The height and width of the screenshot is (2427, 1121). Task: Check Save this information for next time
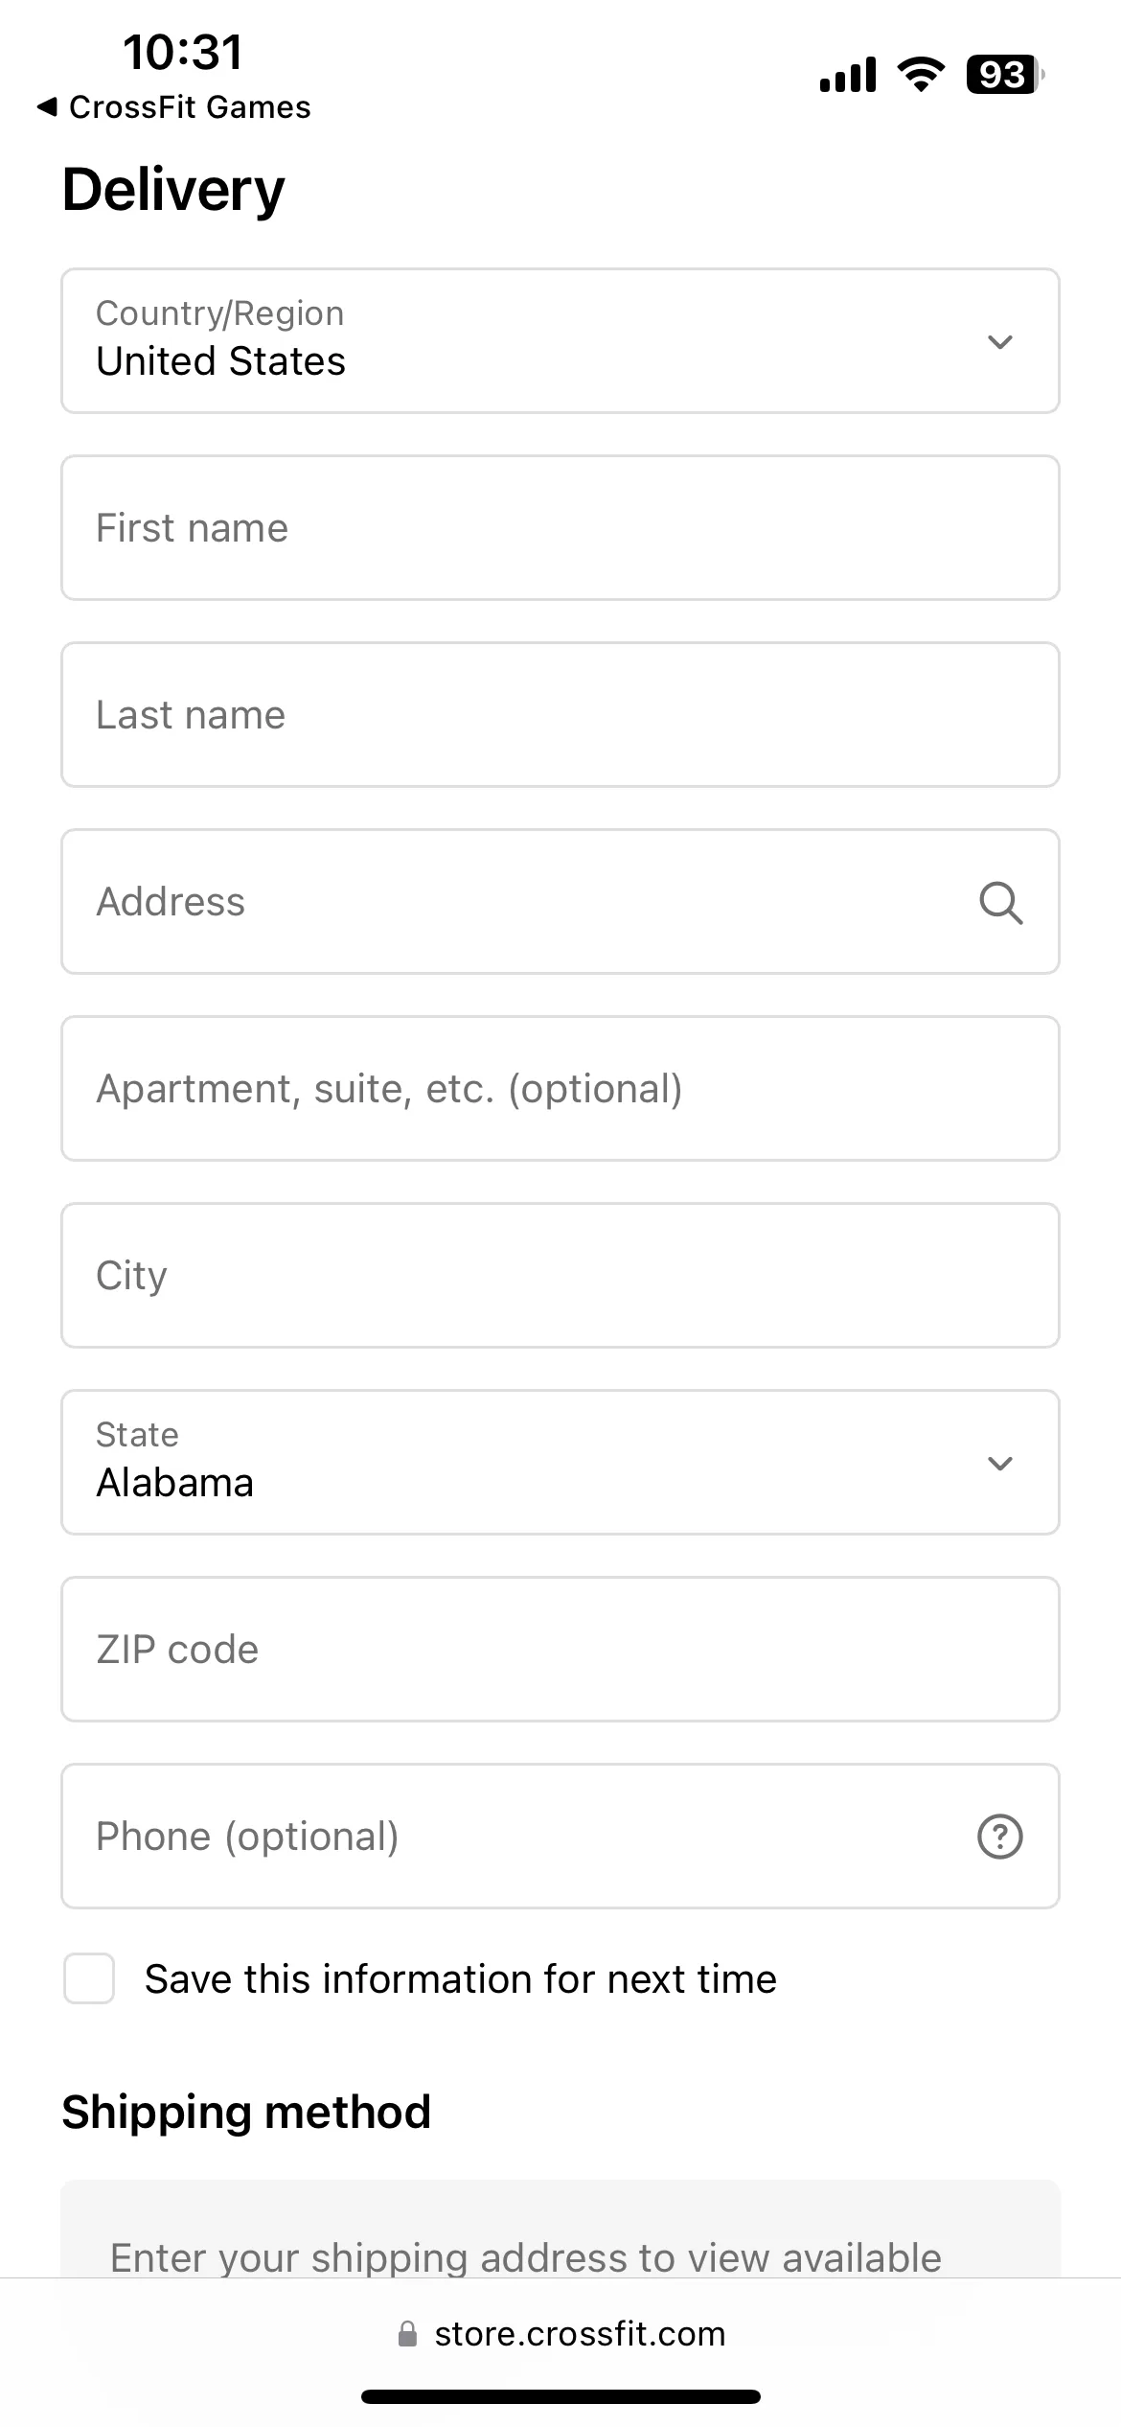point(89,1979)
